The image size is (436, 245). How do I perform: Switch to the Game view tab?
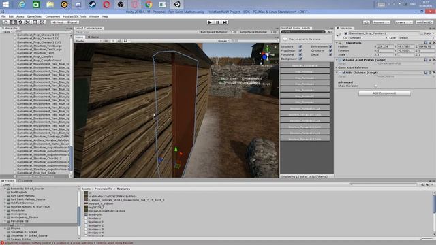(93, 37)
